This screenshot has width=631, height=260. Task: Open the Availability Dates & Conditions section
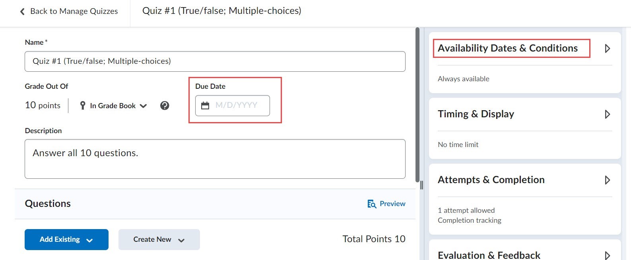[508, 48]
